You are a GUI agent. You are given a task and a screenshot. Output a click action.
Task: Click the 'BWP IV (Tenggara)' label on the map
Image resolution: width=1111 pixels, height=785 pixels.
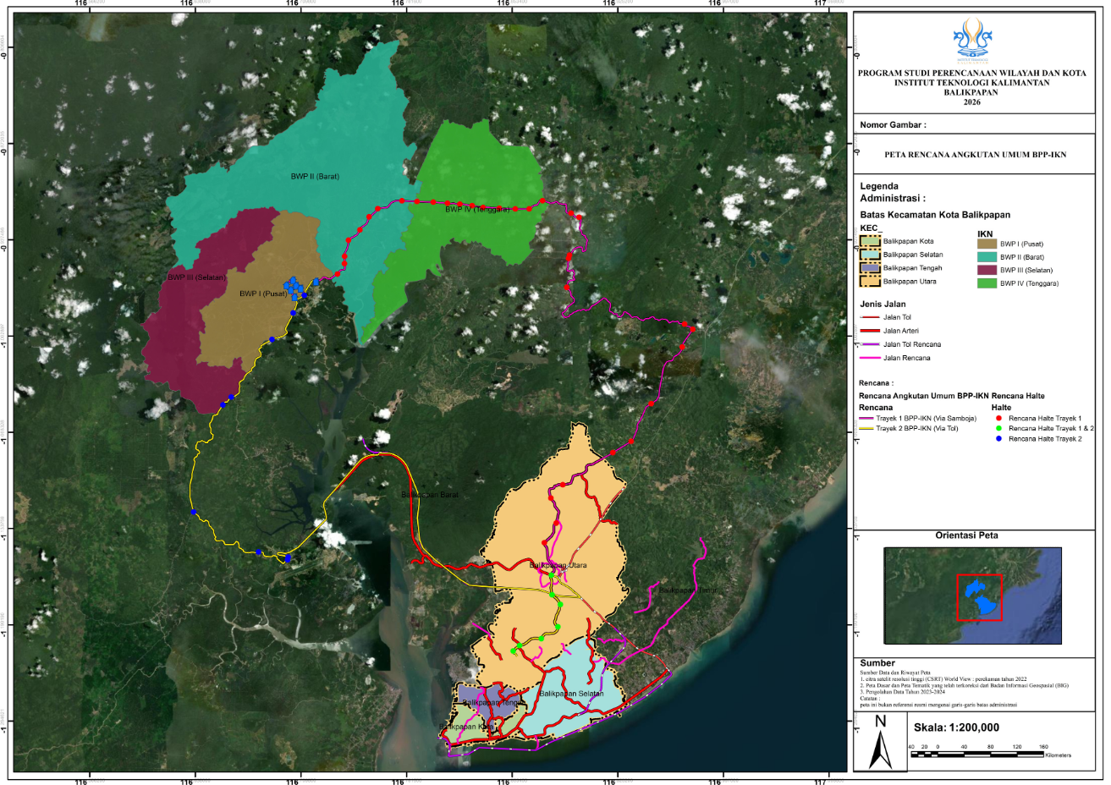tap(477, 209)
